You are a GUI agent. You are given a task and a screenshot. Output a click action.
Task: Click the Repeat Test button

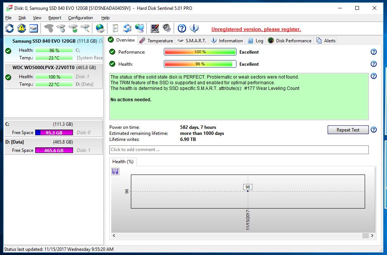(348, 130)
